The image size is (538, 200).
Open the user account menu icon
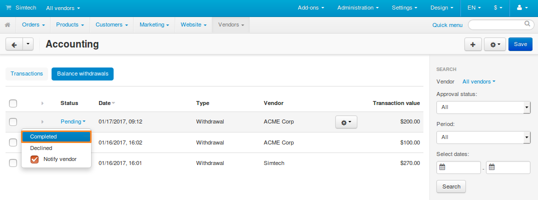coord(522,7)
